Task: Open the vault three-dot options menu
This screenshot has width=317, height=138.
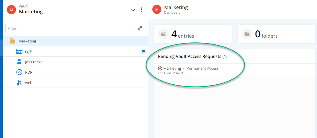Action: click(x=141, y=10)
